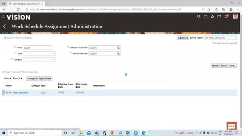Click the Effective to Date input field
Image resolution: width=242 pixels, height=136 pixels.
(x=102, y=54)
